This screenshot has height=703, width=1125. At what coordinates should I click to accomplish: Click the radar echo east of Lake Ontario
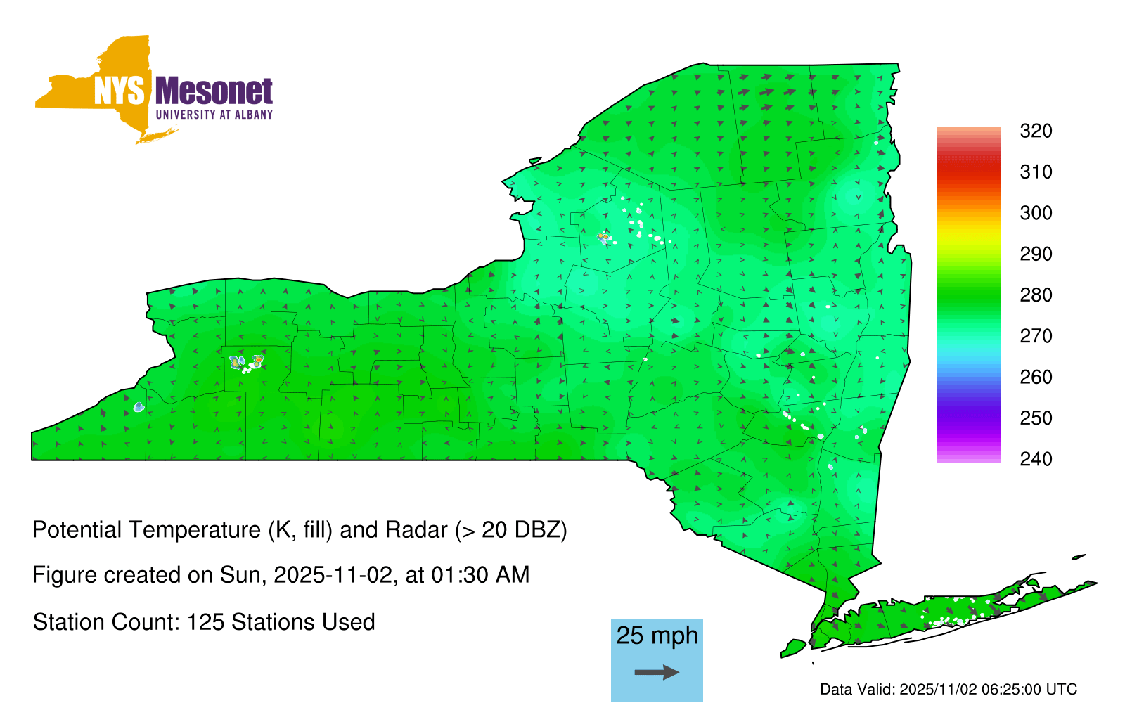(x=603, y=238)
